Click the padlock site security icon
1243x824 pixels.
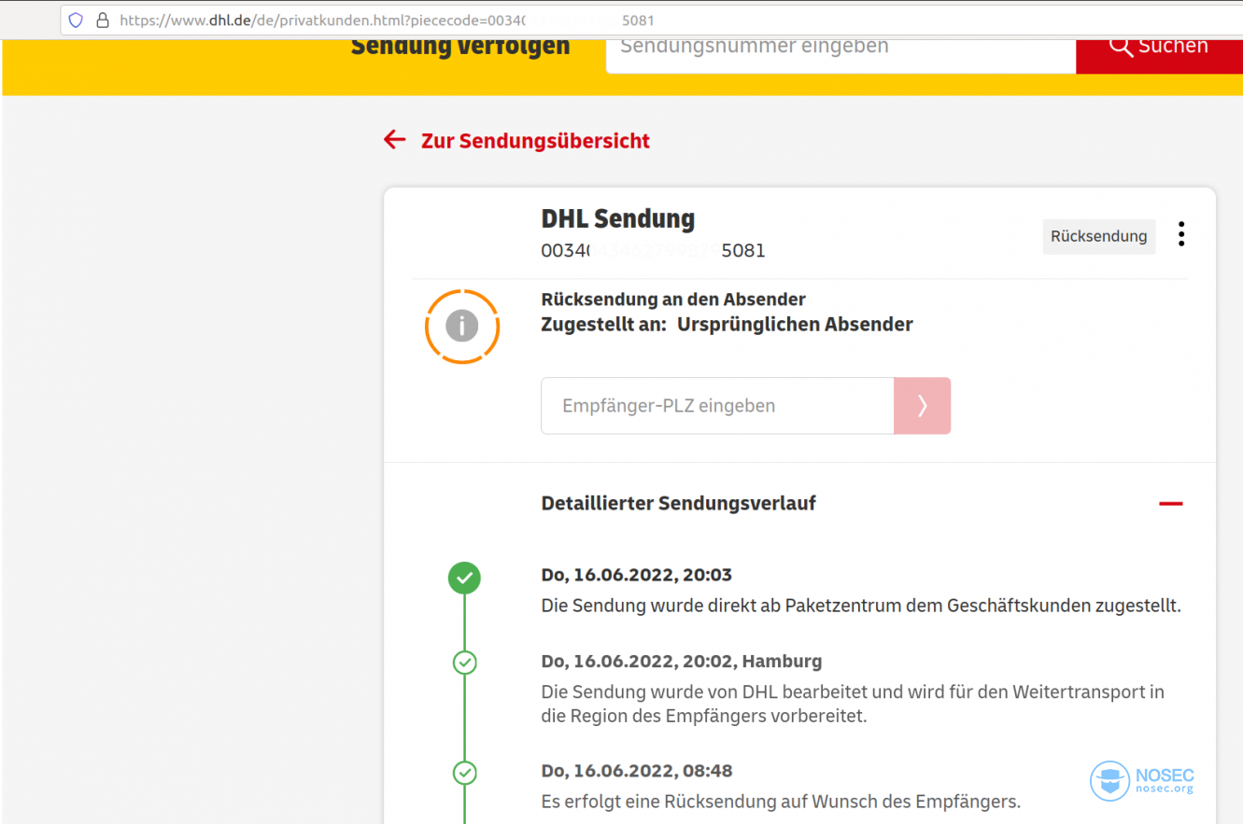click(x=103, y=20)
